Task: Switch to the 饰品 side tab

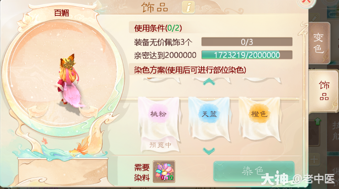Action: pyautogui.click(x=324, y=91)
